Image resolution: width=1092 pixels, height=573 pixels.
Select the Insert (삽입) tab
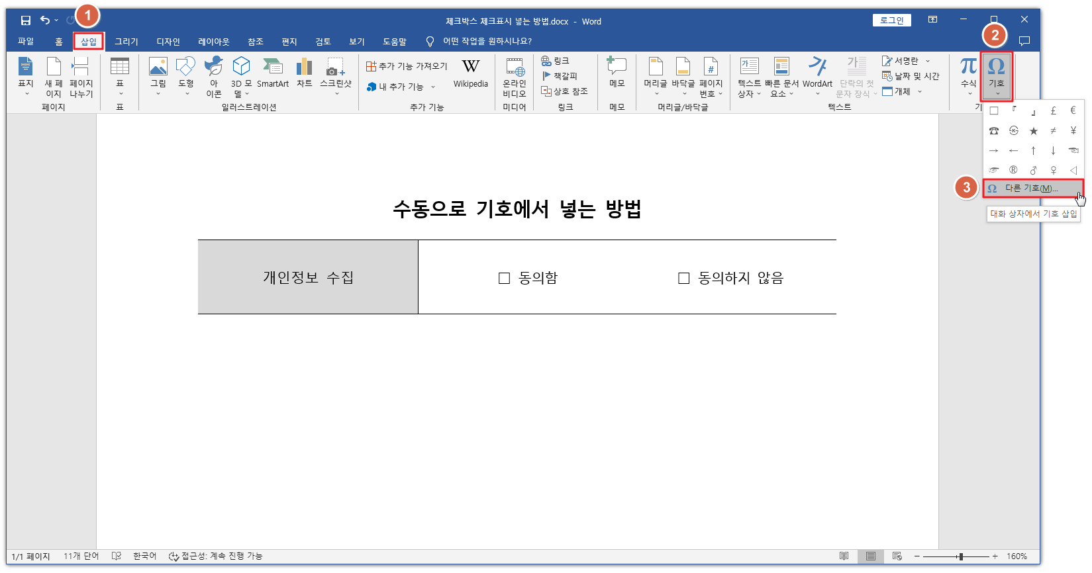tap(89, 41)
